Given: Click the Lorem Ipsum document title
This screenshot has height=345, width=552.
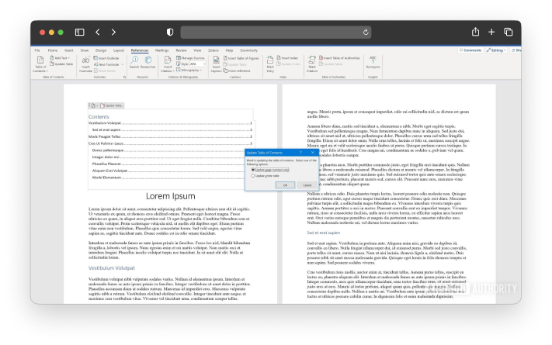Looking at the screenshot, I should click(170, 196).
